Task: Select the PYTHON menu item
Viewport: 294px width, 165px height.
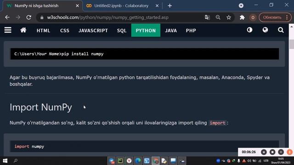Action: [146, 30]
